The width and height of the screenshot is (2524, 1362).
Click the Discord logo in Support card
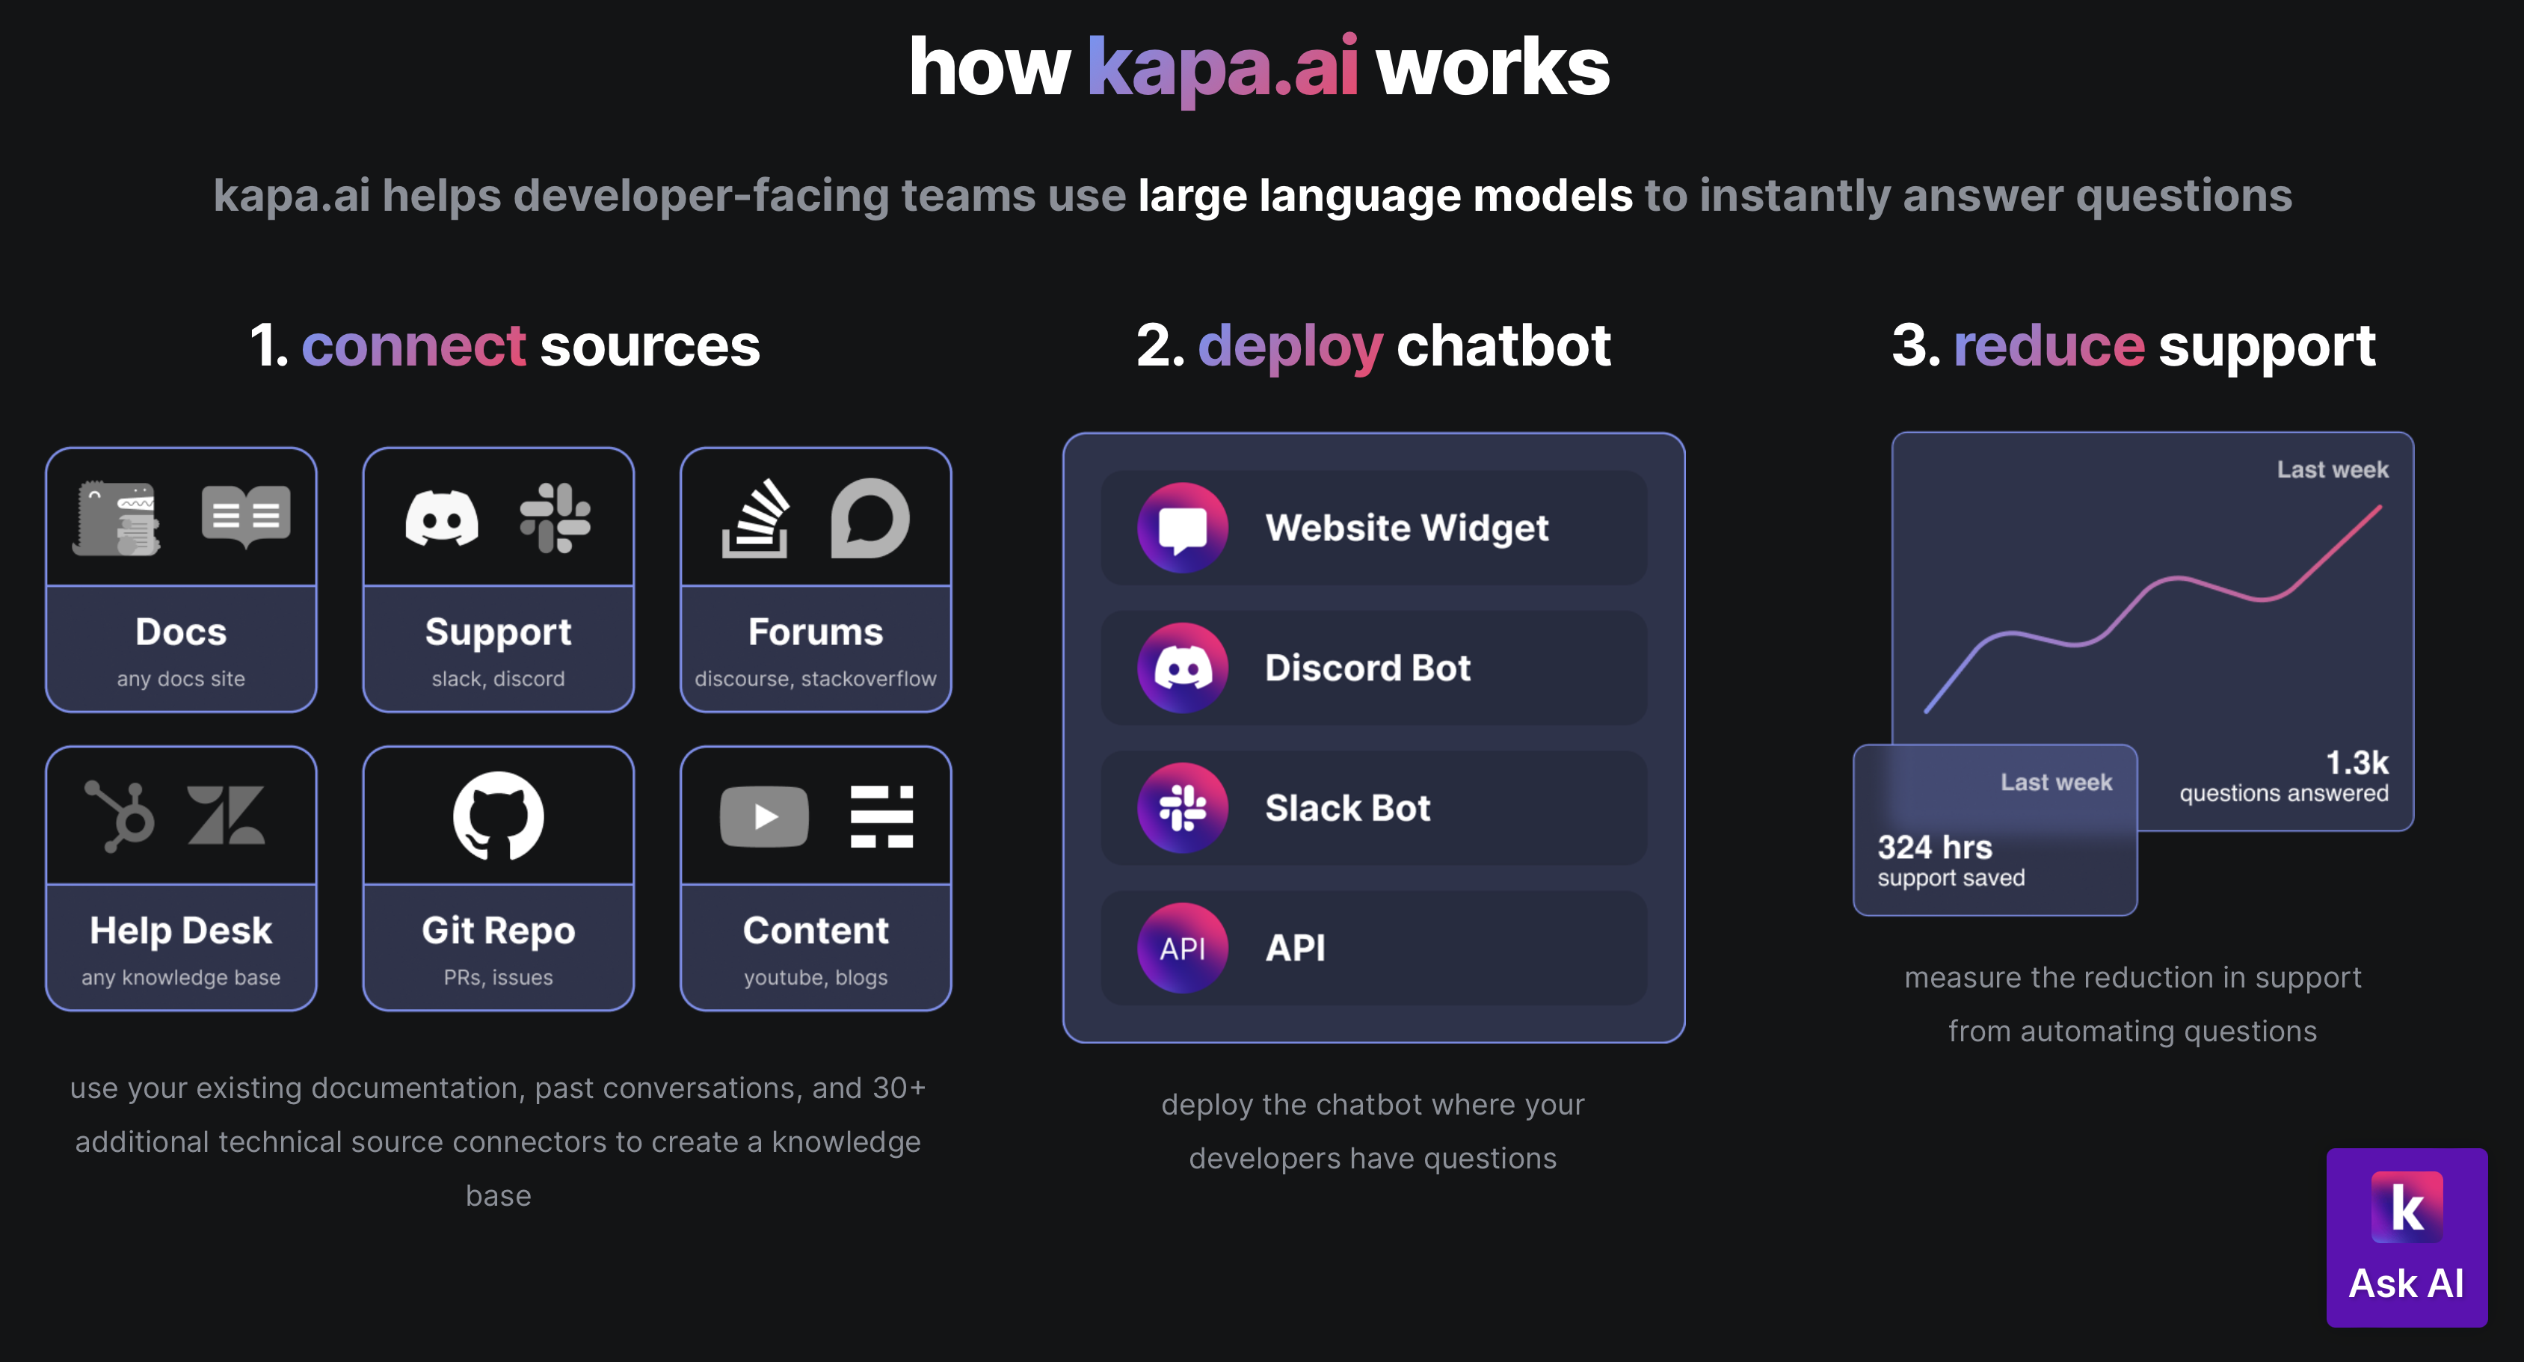[x=442, y=518]
